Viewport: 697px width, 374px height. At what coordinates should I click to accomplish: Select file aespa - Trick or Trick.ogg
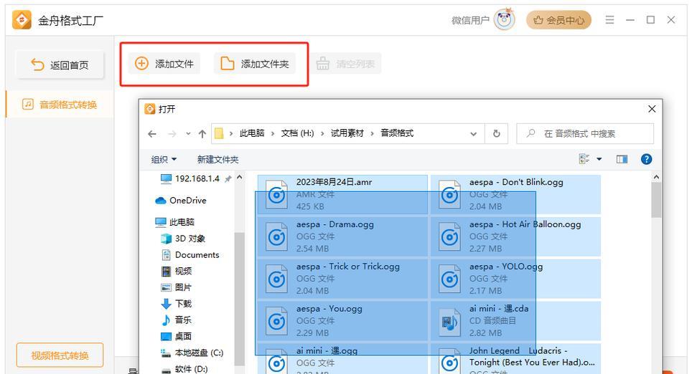coord(342,279)
